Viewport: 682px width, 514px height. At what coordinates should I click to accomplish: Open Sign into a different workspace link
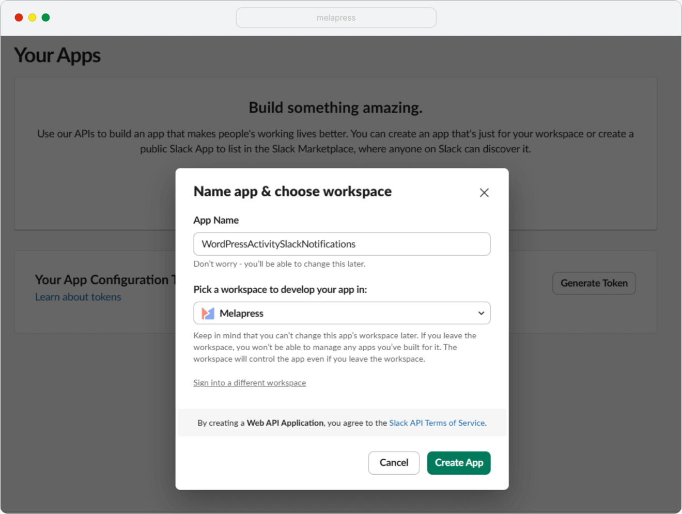250,383
